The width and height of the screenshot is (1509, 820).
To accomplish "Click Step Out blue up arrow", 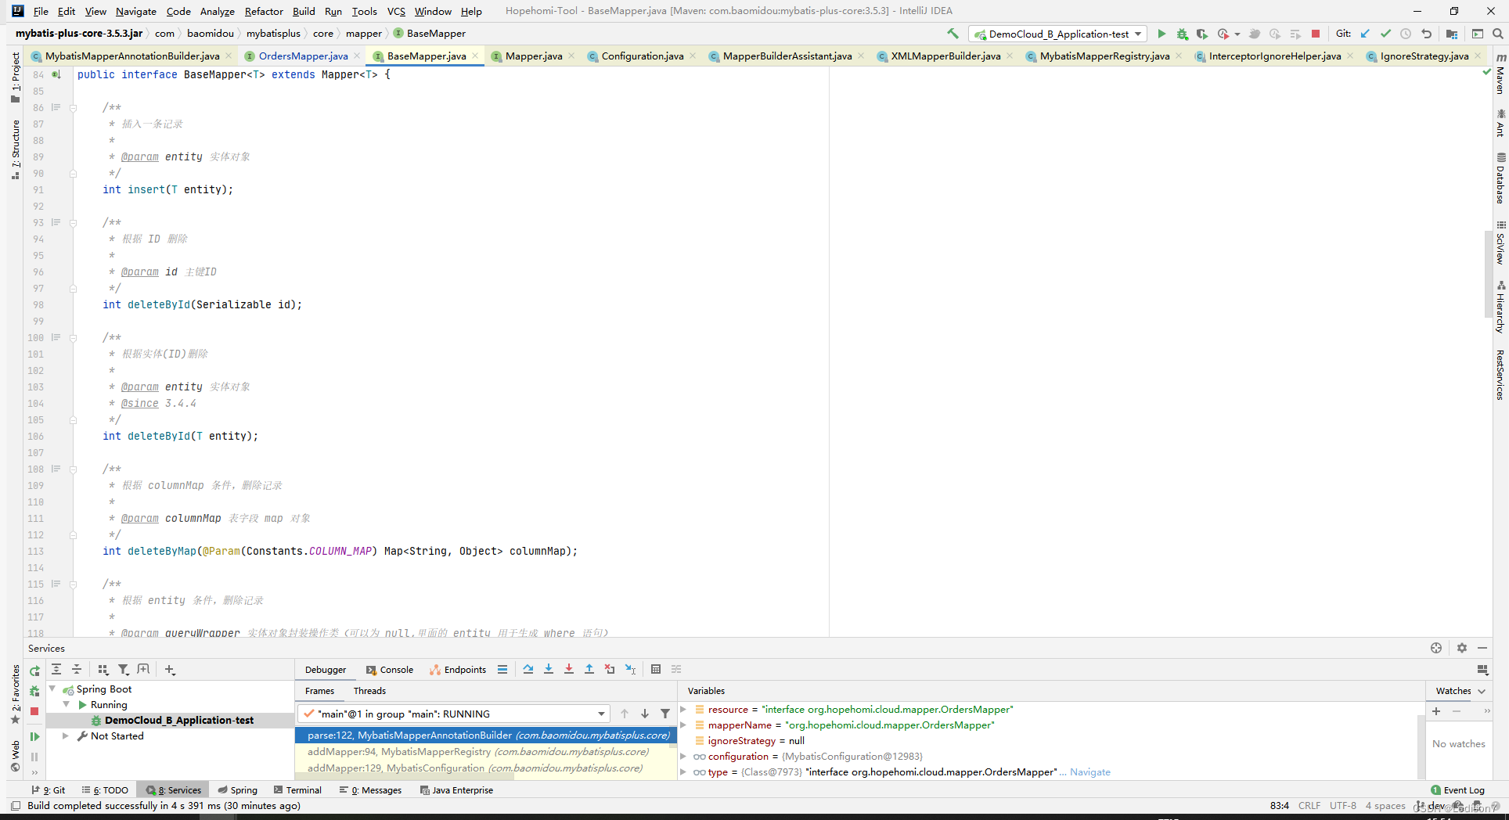I will 589,669.
